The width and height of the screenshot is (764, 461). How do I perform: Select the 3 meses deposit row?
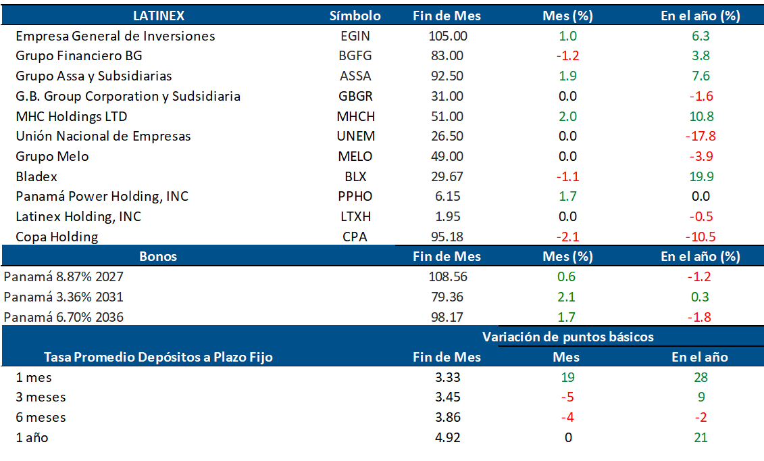[41, 397]
